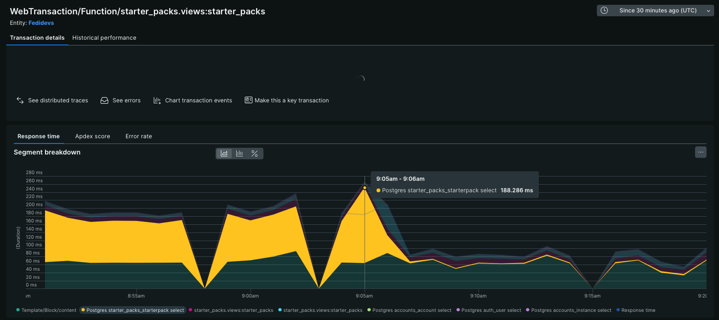This screenshot has width=719, height=320.
Task: Toggle Response time series in chart legend
Action: 638,310
